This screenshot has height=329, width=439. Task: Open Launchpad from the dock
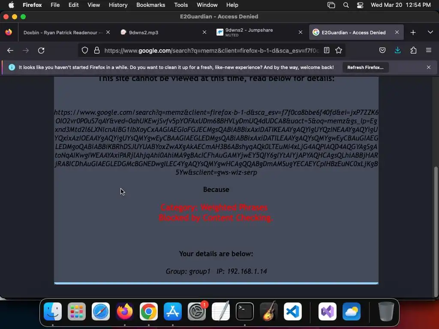(77, 311)
